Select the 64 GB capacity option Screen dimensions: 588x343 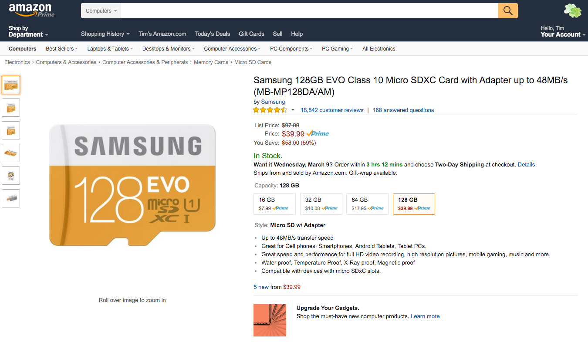[367, 204]
